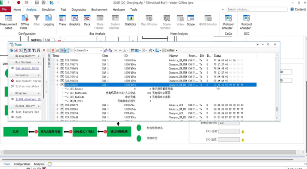Open the Search combo box dropdown
The image size is (307, 169).
101,50
